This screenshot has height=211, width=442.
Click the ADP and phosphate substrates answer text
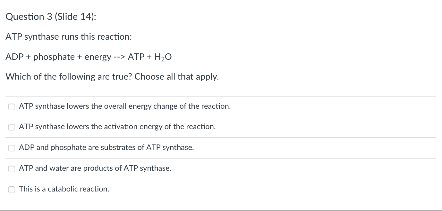pos(106,148)
